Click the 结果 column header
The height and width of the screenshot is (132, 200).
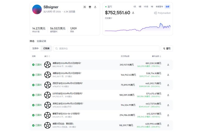coord(34,56)
